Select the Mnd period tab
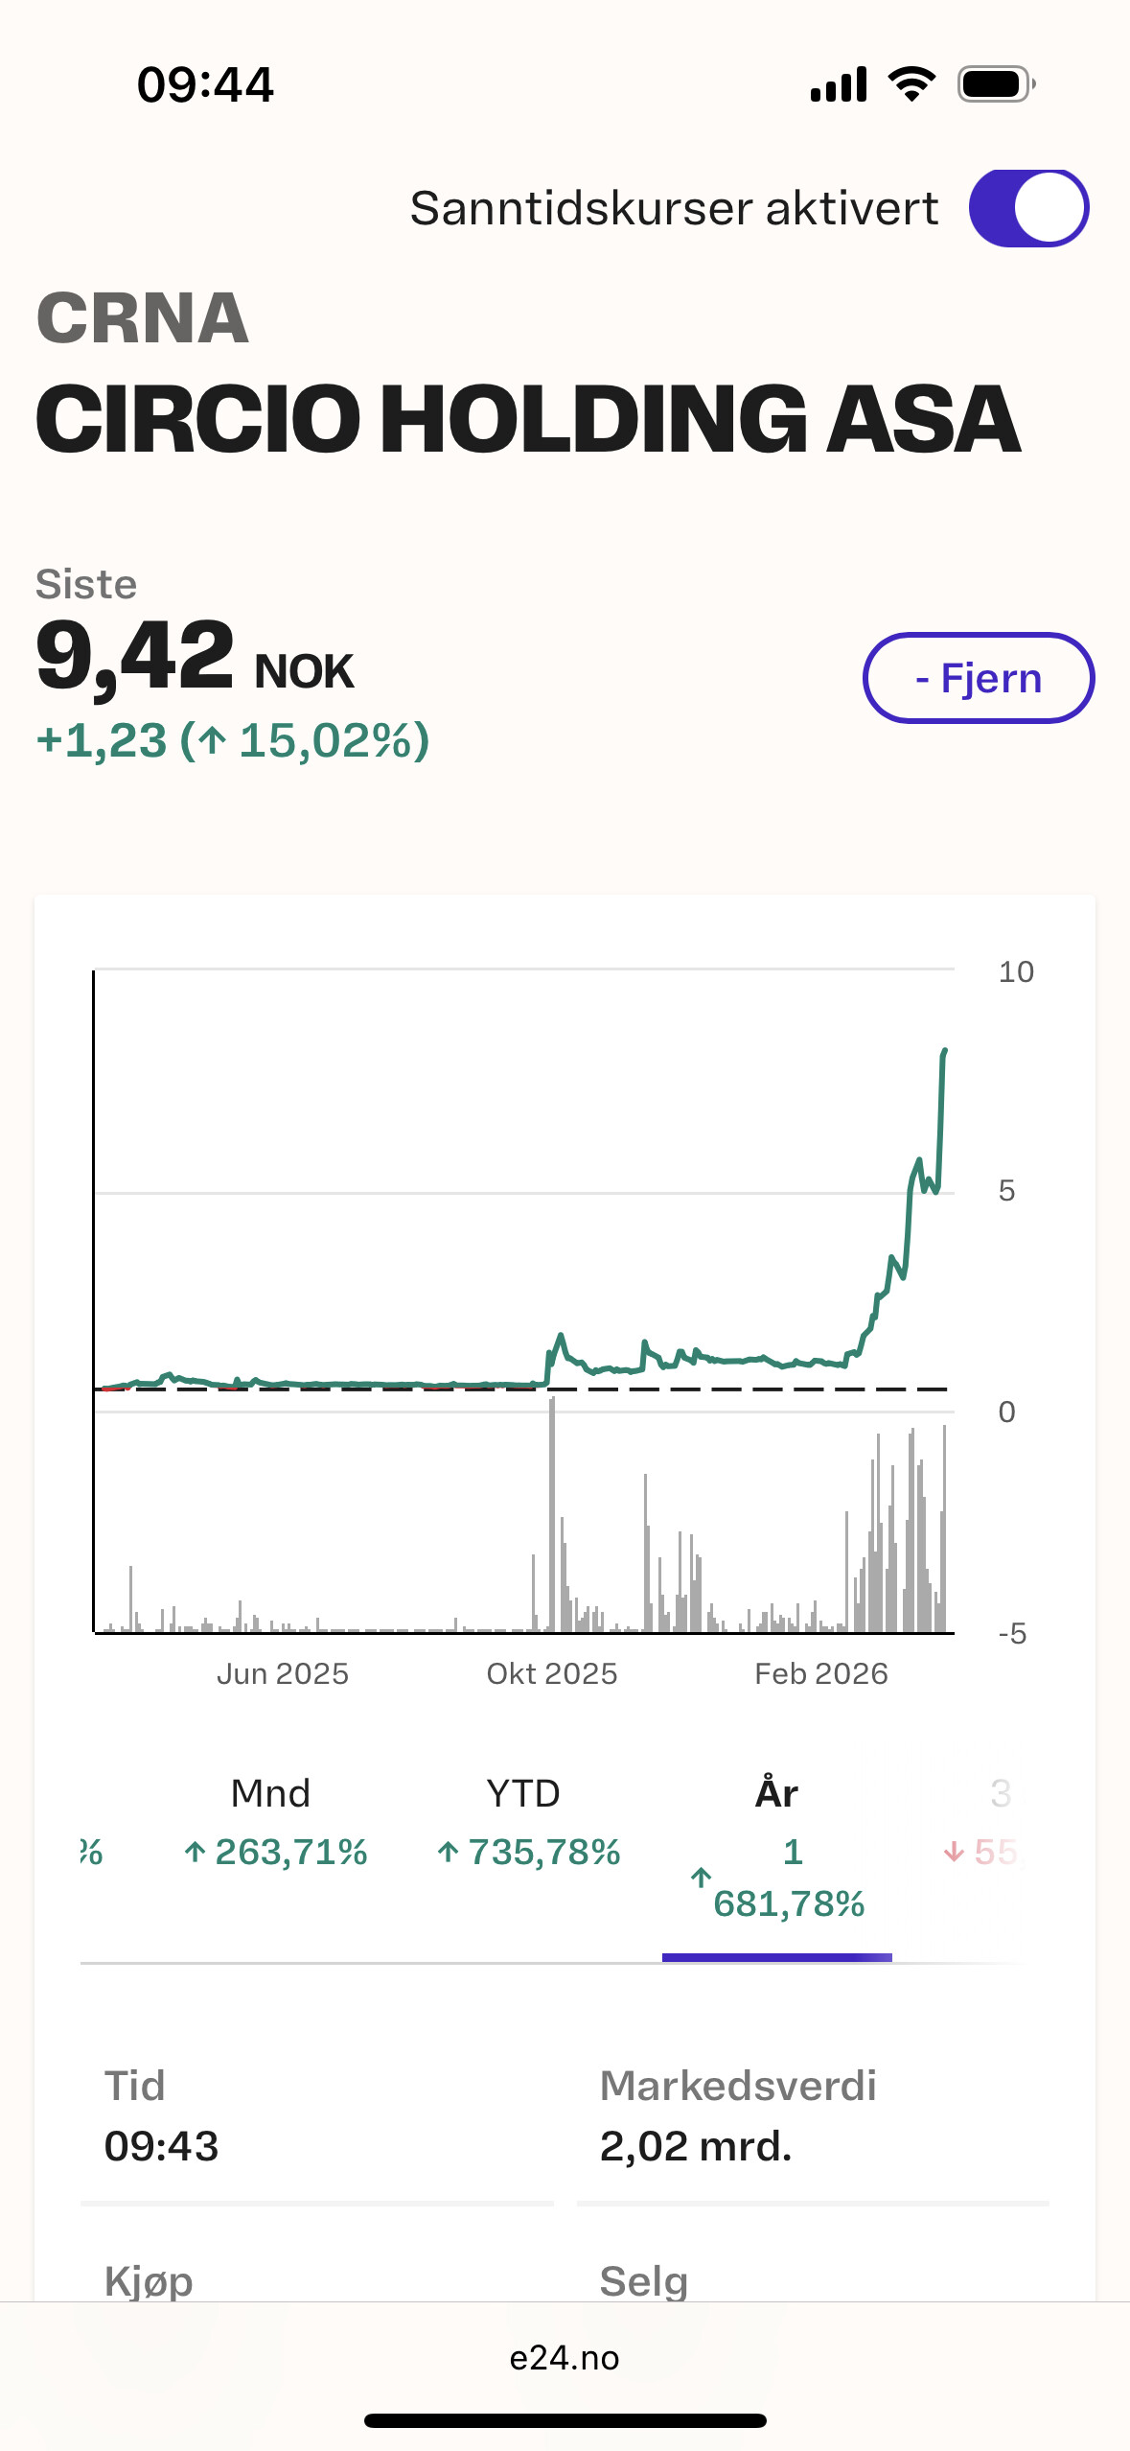This screenshot has height=2451, width=1130. [x=272, y=1822]
